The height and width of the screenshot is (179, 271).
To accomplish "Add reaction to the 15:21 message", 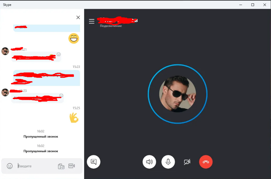I will (x=59, y=54).
